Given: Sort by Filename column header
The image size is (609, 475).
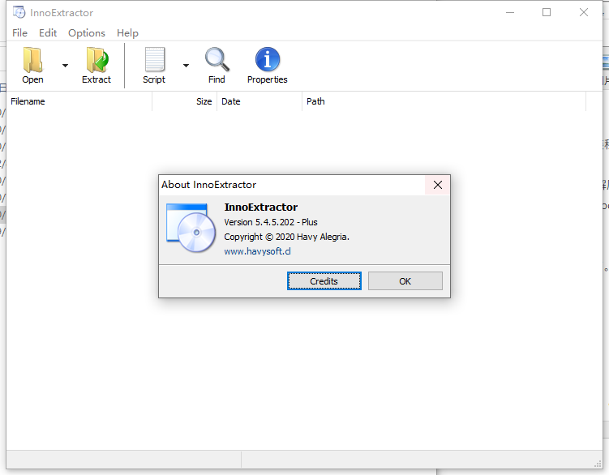Looking at the screenshot, I should (79, 101).
